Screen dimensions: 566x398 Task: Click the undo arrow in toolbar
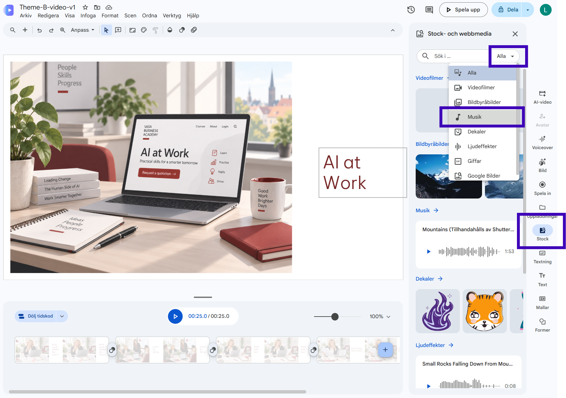coord(40,30)
